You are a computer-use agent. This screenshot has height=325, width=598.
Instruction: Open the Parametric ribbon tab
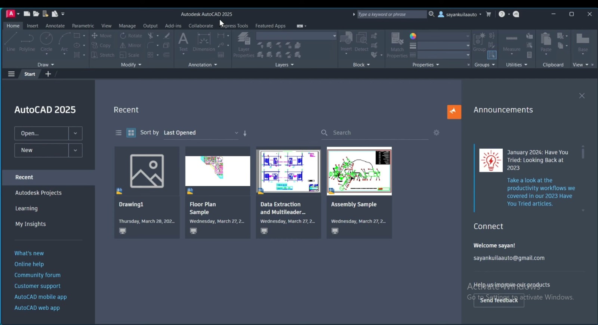[x=83, y=26]
